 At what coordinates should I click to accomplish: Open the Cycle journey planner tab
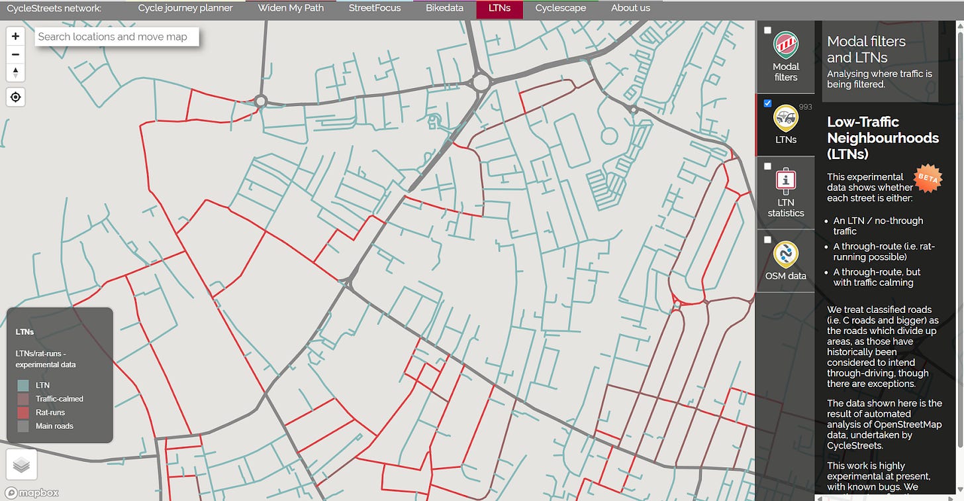click(185, 9)
